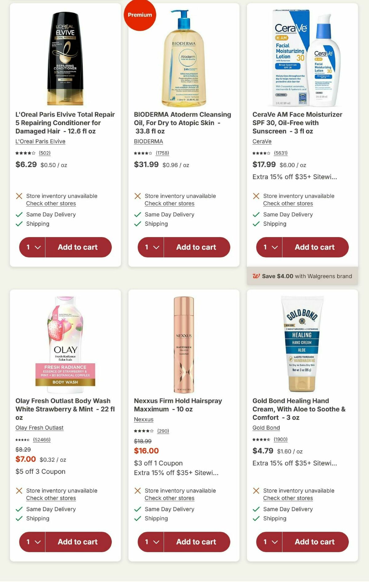The width and height of the screenshot is (369, 582).
Task: Click the Same Day Delivery checkmark for Gold Bond
Action: coord(255,509)
